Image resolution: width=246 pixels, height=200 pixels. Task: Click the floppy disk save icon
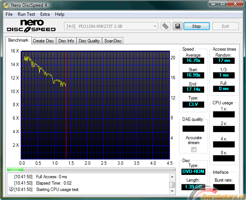(x=177, y=26)
